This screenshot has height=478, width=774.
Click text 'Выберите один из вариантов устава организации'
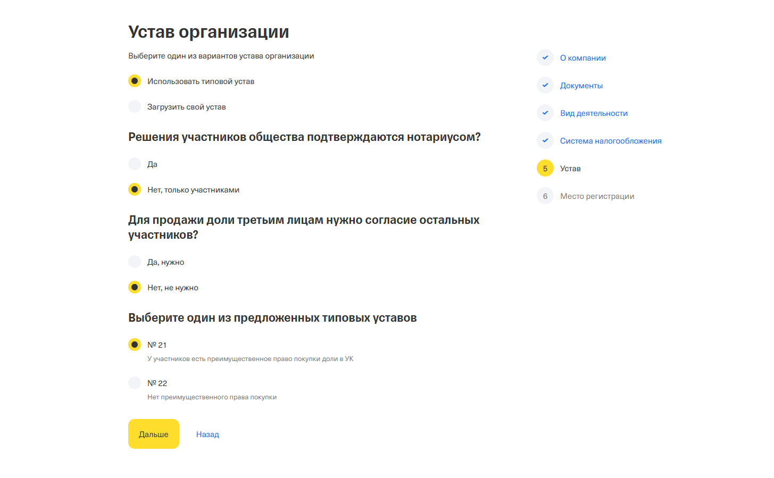(x=221, y=56)
